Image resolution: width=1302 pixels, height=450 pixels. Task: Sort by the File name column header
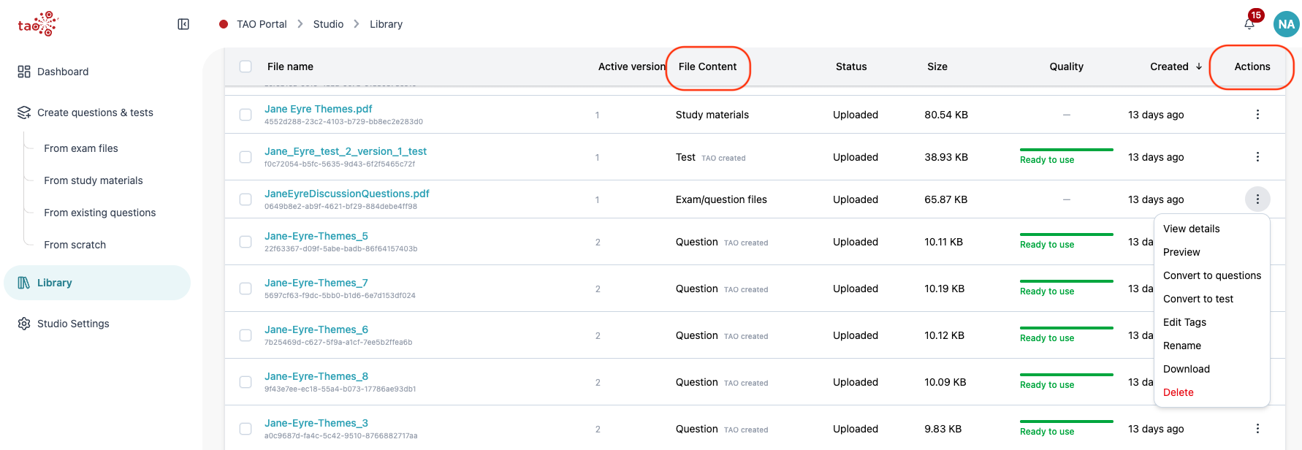pos(290,66)
